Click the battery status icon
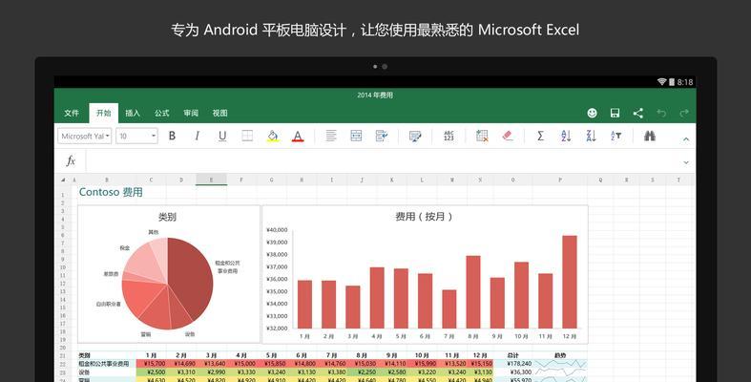This screenshot has width=751, height=382. (672, 82)
